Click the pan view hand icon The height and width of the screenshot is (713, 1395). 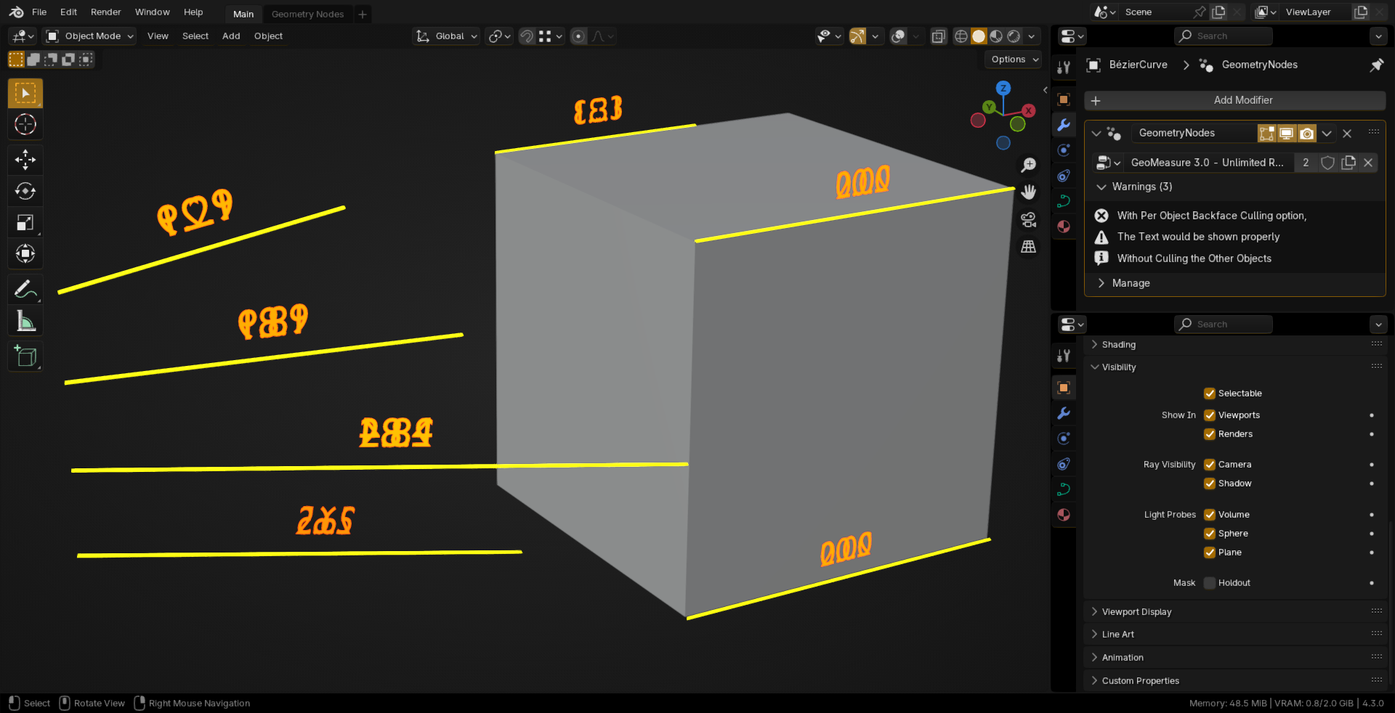[1029, 192]
